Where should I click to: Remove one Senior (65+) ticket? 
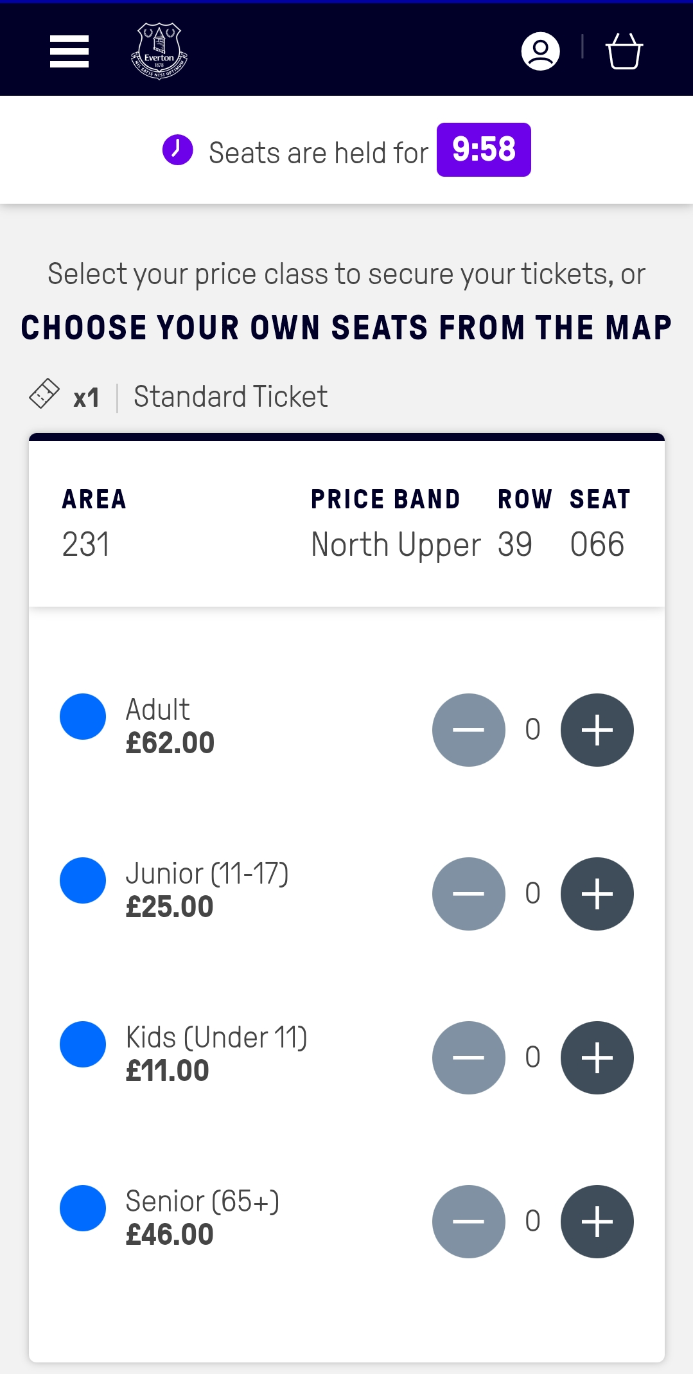(x=469, y=1222)
